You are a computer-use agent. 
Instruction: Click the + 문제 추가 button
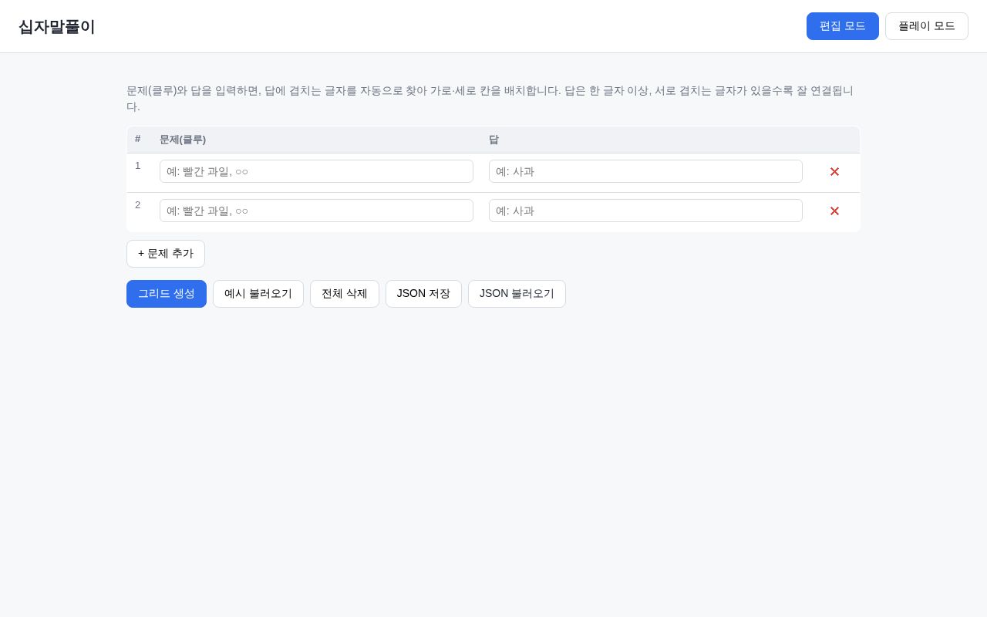click(166, 254)
